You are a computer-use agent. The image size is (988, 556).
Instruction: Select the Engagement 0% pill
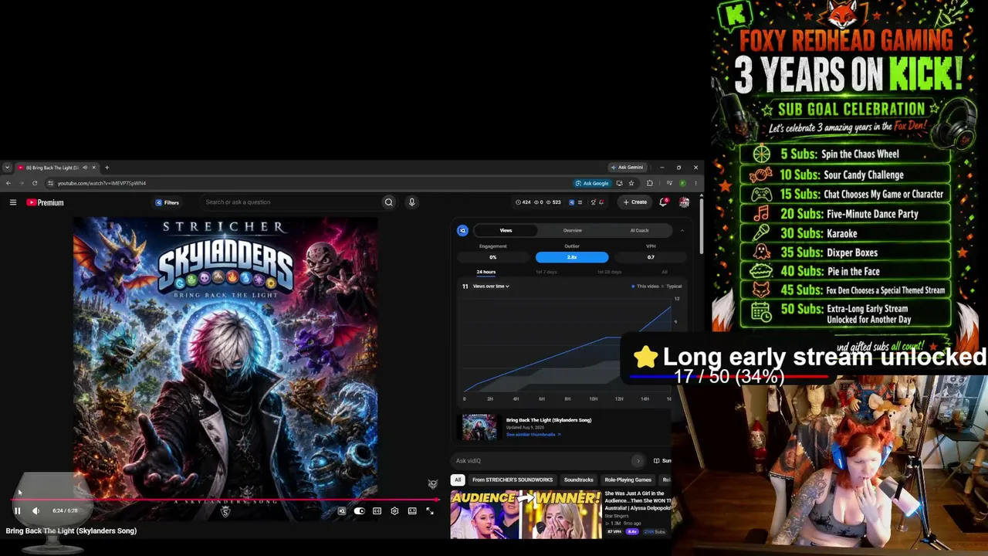pyautogui.click(x=493, y=257)
